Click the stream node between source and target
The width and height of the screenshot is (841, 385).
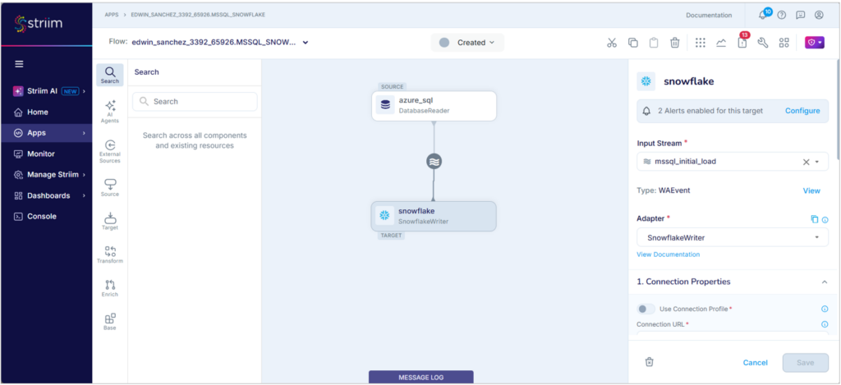[x=434, y=162]
